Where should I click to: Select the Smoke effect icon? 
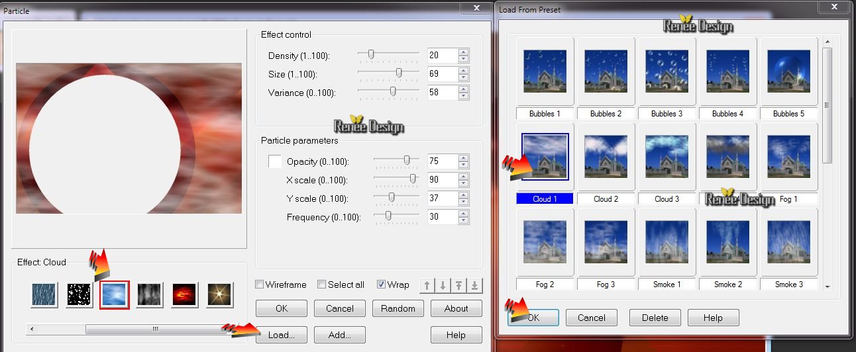click(149, 295)
